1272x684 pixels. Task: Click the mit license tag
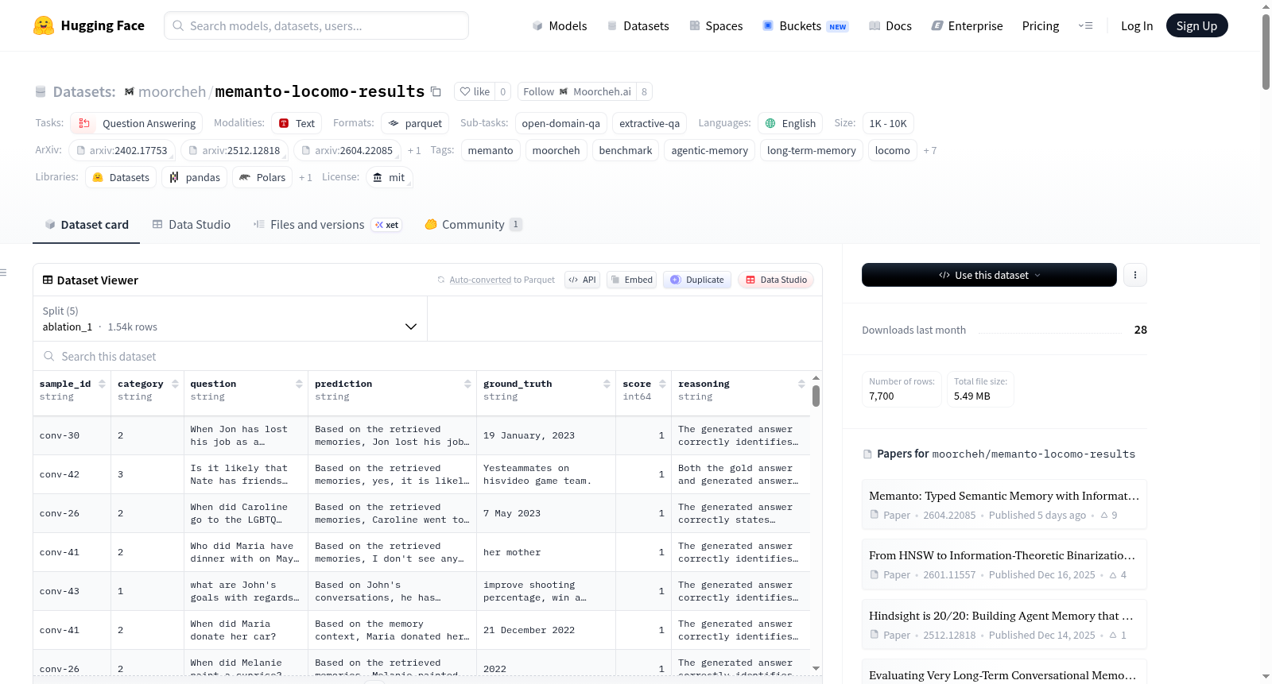pyautogui.click(x=389, y=177)
